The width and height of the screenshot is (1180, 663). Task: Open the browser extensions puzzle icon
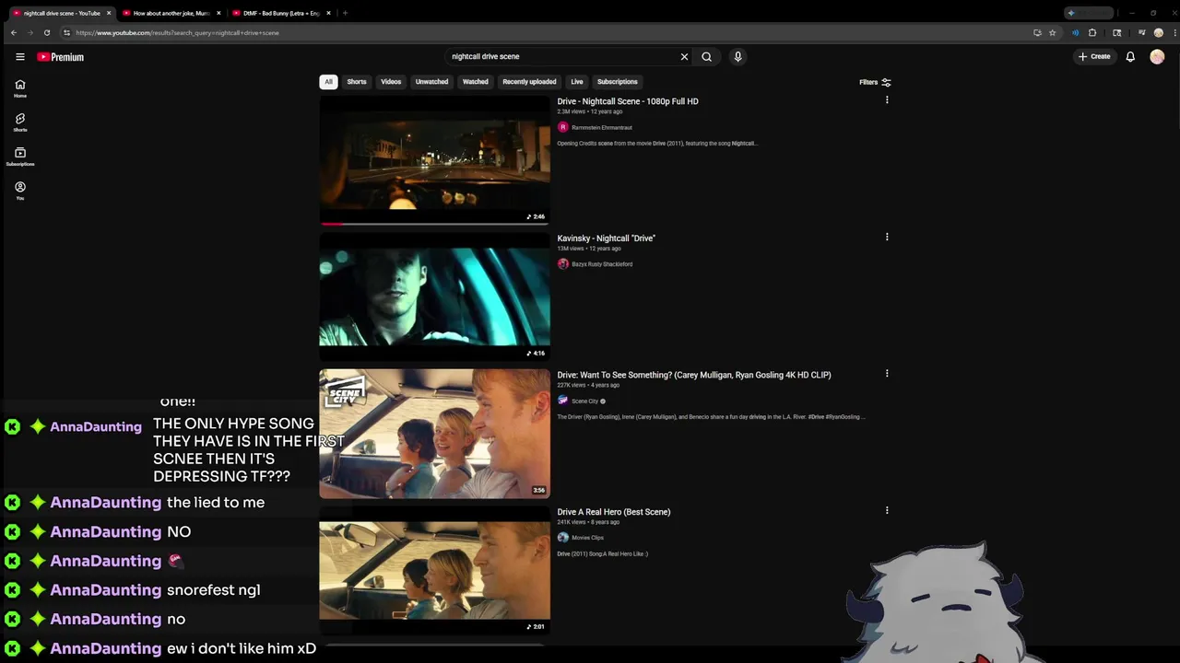coord(1092,32)
